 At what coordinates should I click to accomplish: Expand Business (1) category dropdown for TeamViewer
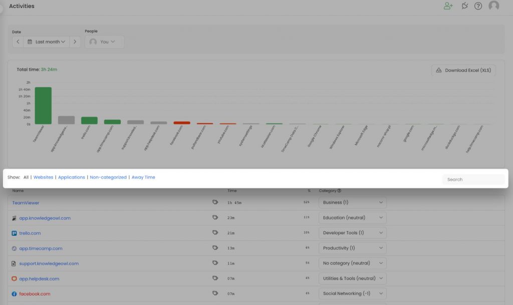pos(352,203)
